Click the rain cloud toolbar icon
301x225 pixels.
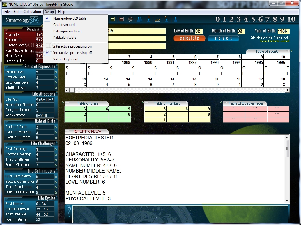pos(130,19)
